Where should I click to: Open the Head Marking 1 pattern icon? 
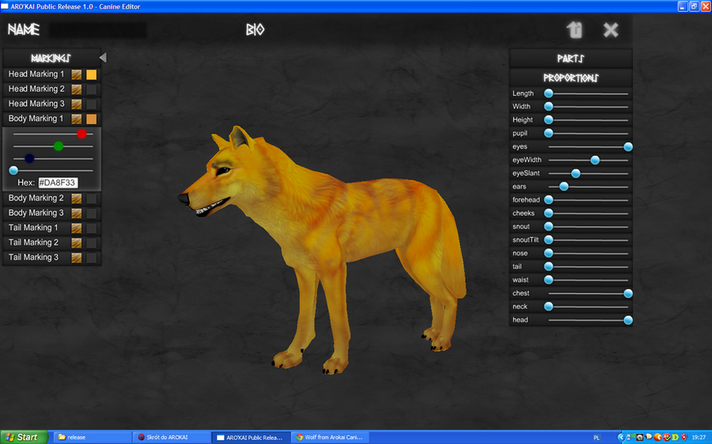[x=76, y=74]
